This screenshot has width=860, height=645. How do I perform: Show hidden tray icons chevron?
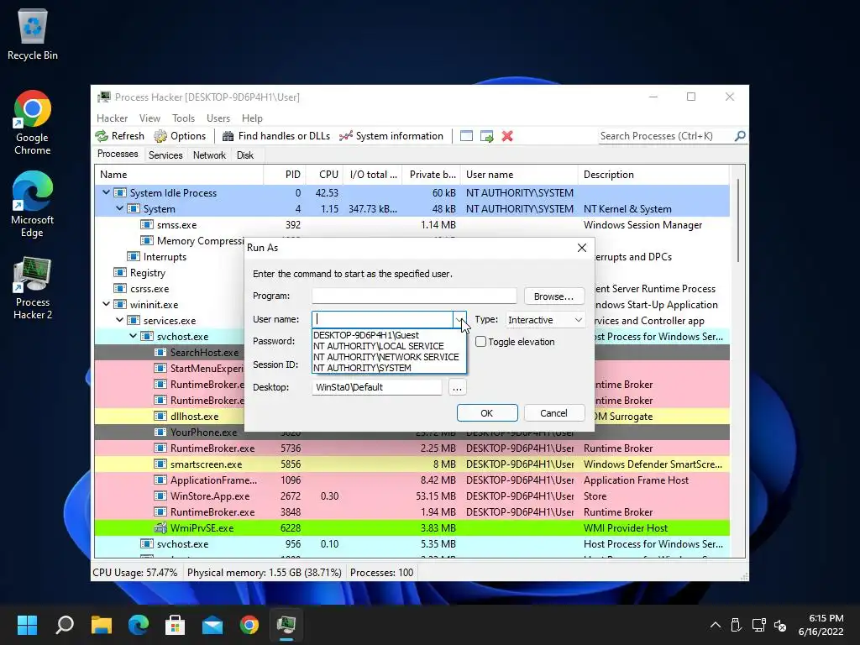pos(716,625)
